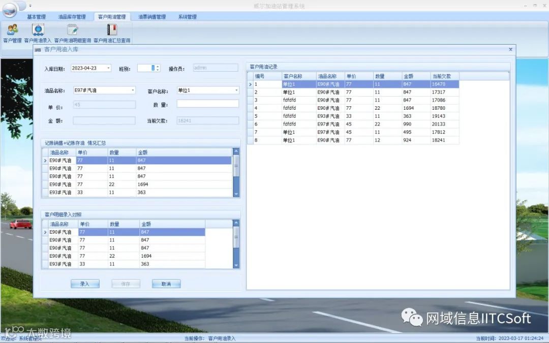The width and height of the screenshot is (549, 343).
Task: Select record with debt 17086
Action: coord(353,100)
